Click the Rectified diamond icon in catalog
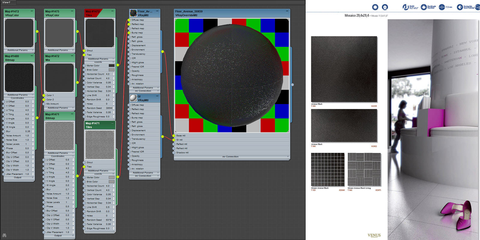 click(424, 7)
